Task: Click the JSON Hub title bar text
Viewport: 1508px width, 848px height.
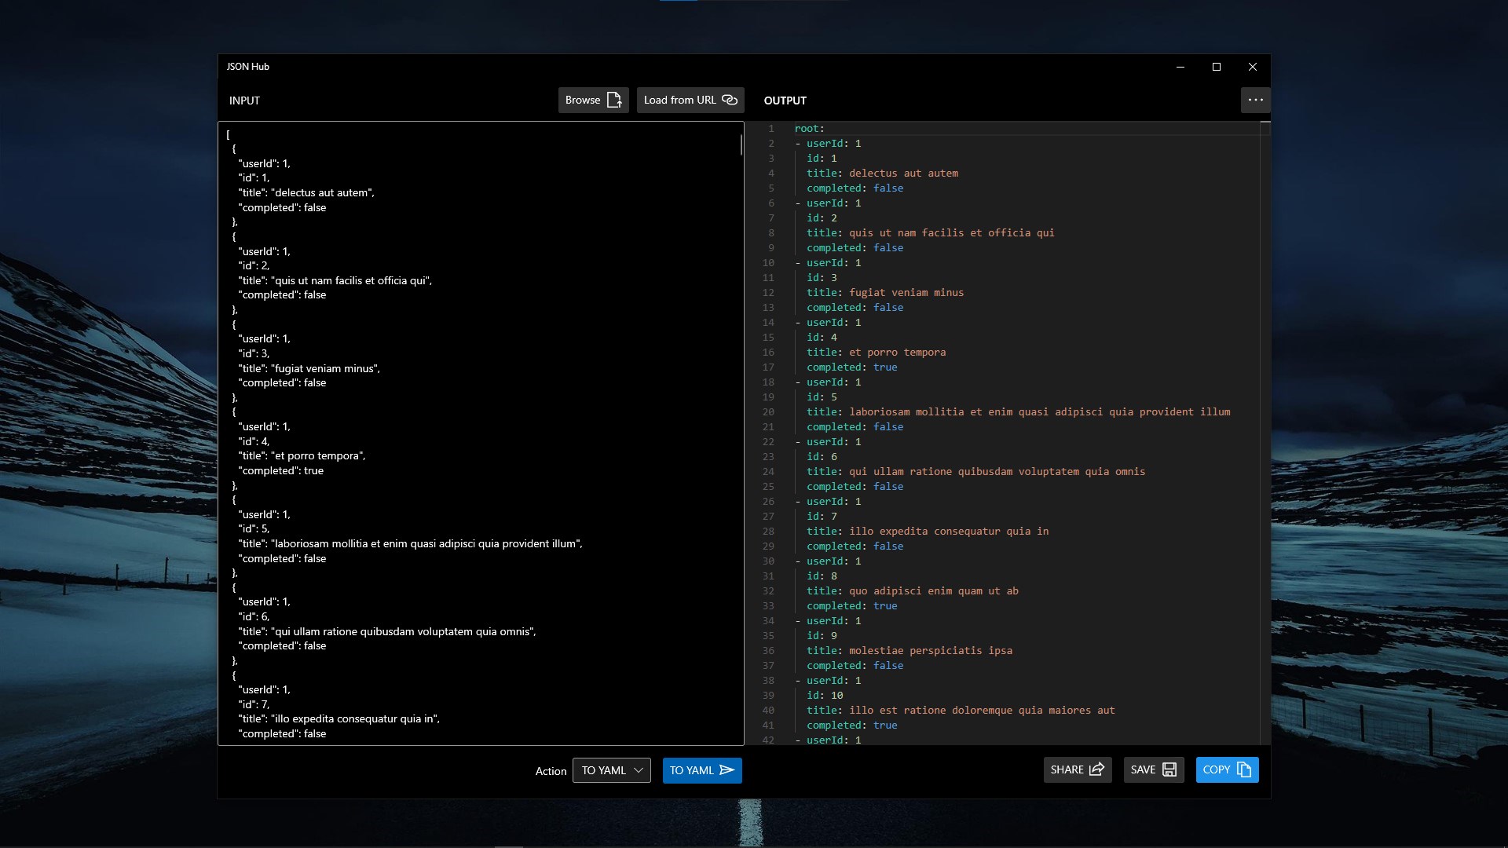Action: click(248, 67)
